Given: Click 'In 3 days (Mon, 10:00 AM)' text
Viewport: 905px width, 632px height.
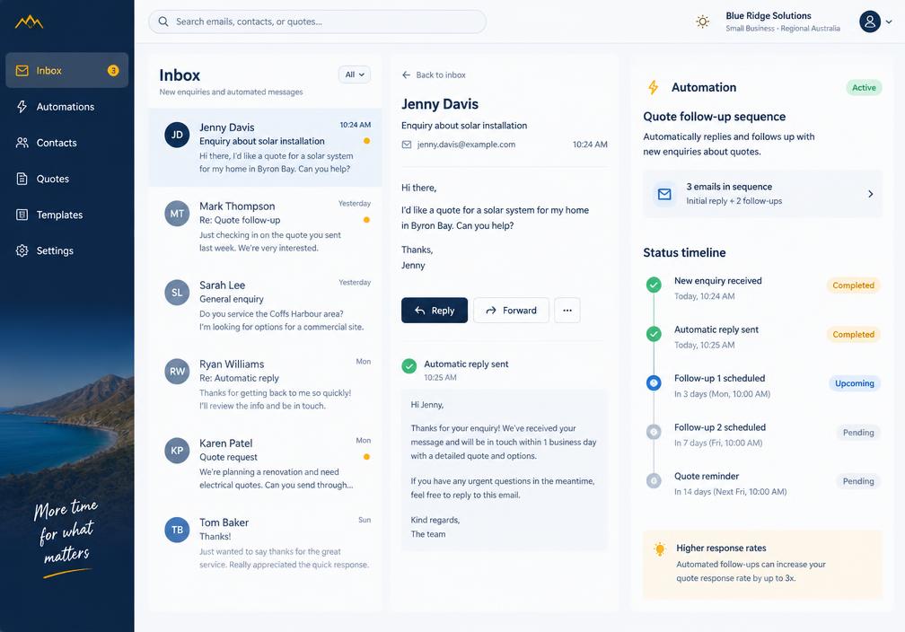Looking at the screenshot, I should tap(722, 393).
